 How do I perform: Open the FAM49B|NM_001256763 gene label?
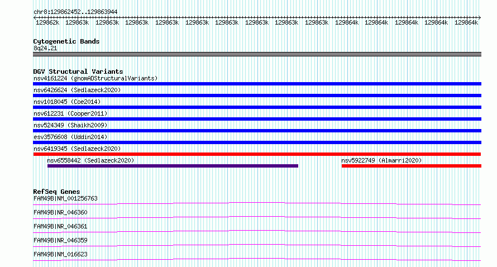click(x=65, y=198)
